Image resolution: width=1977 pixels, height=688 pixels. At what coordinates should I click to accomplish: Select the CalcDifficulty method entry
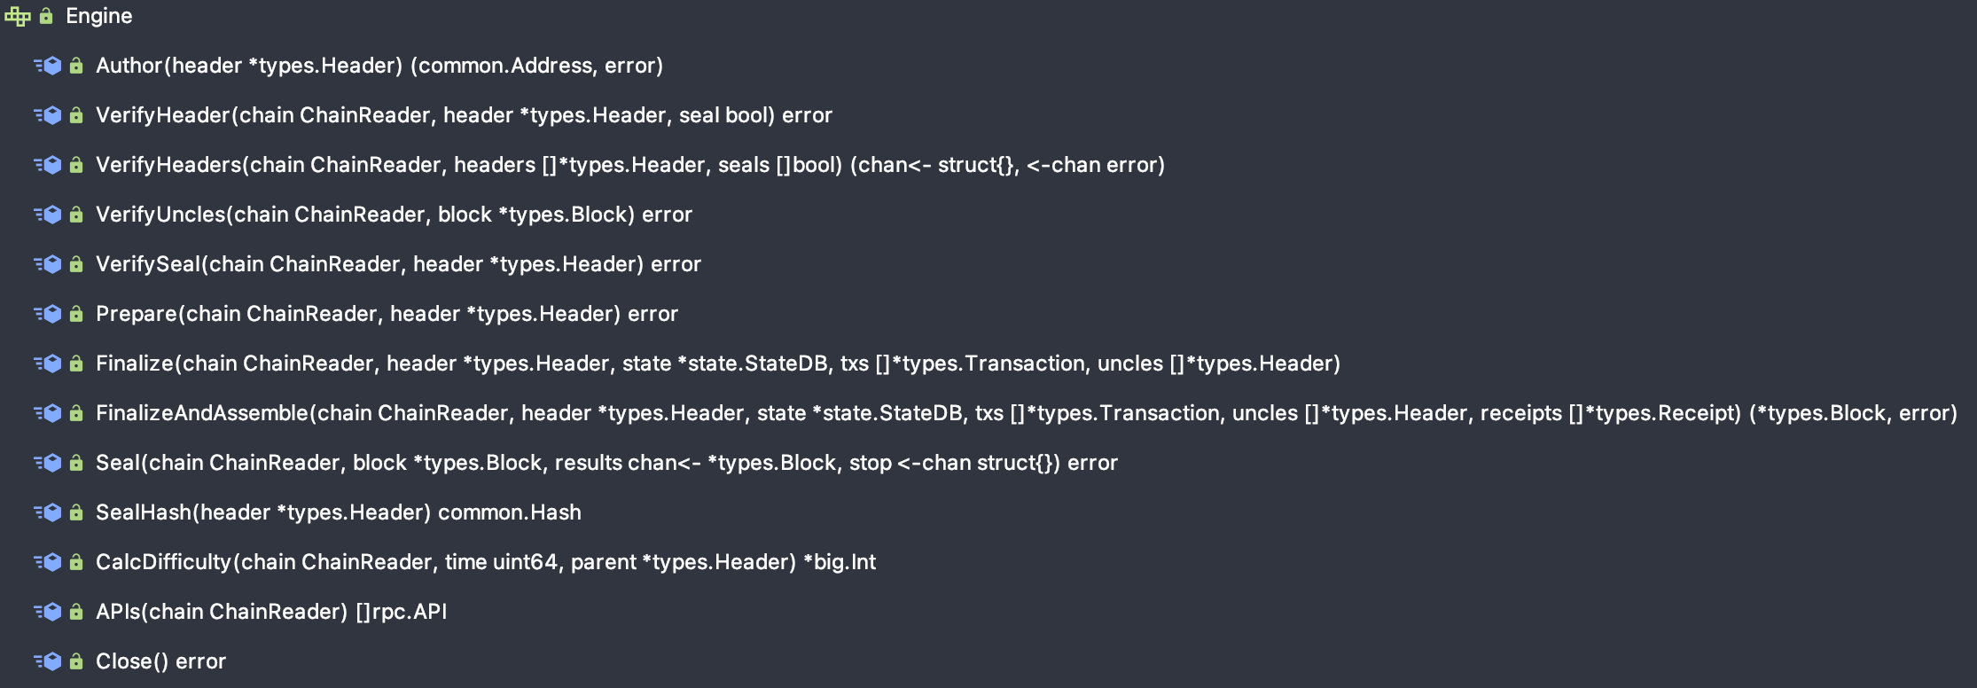(486, 562)
